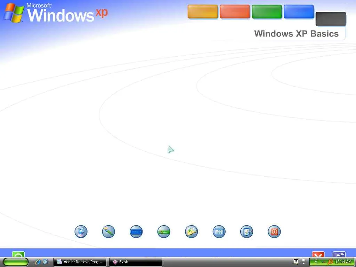Select the green section tab
The image size is (356, 267).
pos(267,11)
